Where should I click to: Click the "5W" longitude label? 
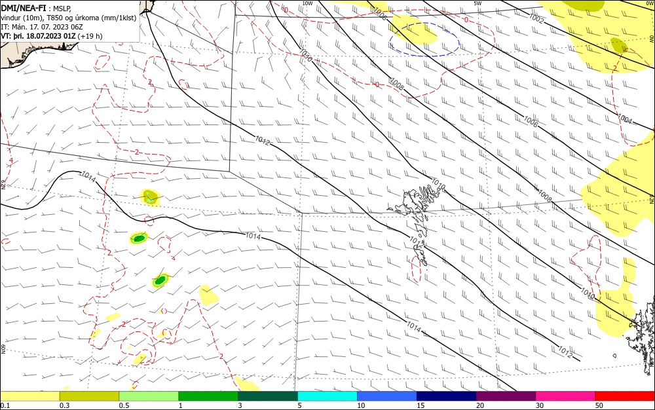pyautogui.click(x=477, y=3)
